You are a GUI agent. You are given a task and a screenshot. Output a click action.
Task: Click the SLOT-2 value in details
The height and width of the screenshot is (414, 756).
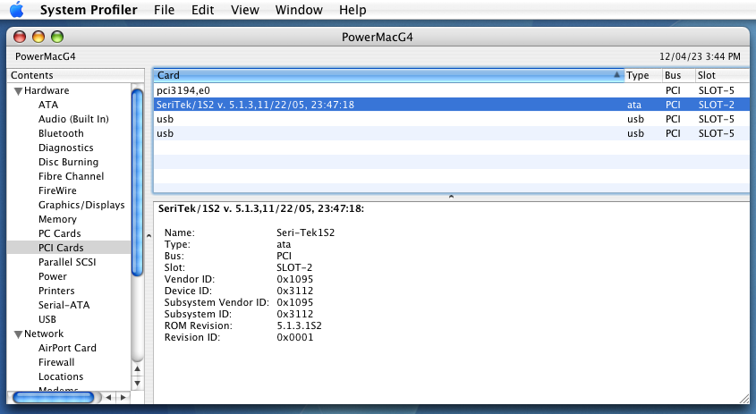(x=294, y=268)
